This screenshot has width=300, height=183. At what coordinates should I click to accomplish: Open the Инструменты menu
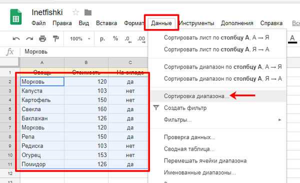click(196, 23)
